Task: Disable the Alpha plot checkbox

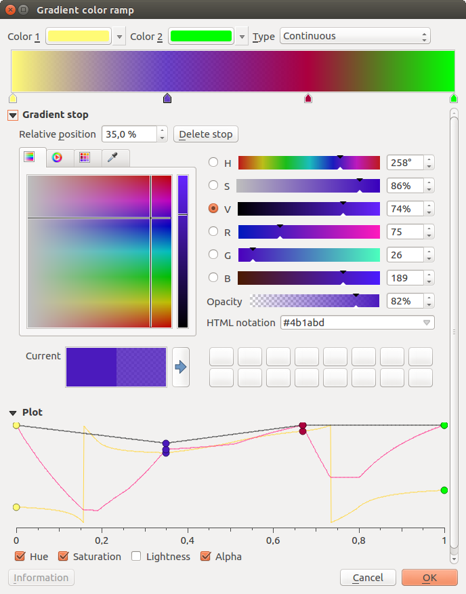Action: coord(207,557)
